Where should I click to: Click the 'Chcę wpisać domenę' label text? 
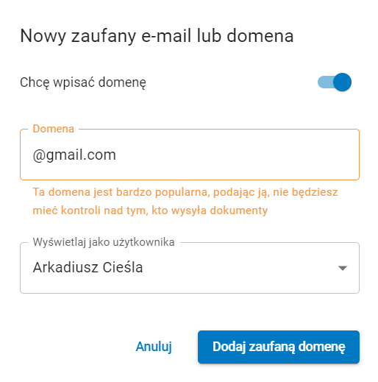click(83, 82)
